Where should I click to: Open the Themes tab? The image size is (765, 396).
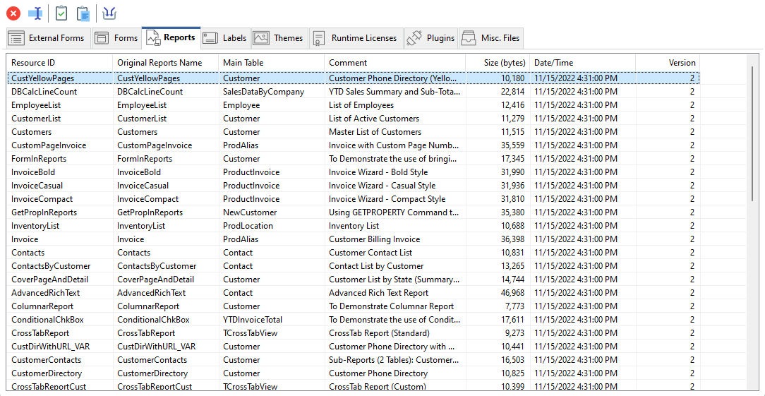pyautogui.click(x=279, y=38)
